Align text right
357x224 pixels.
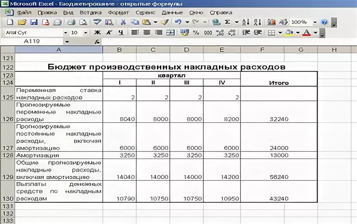pyautogui.click(x=158, y=33)
